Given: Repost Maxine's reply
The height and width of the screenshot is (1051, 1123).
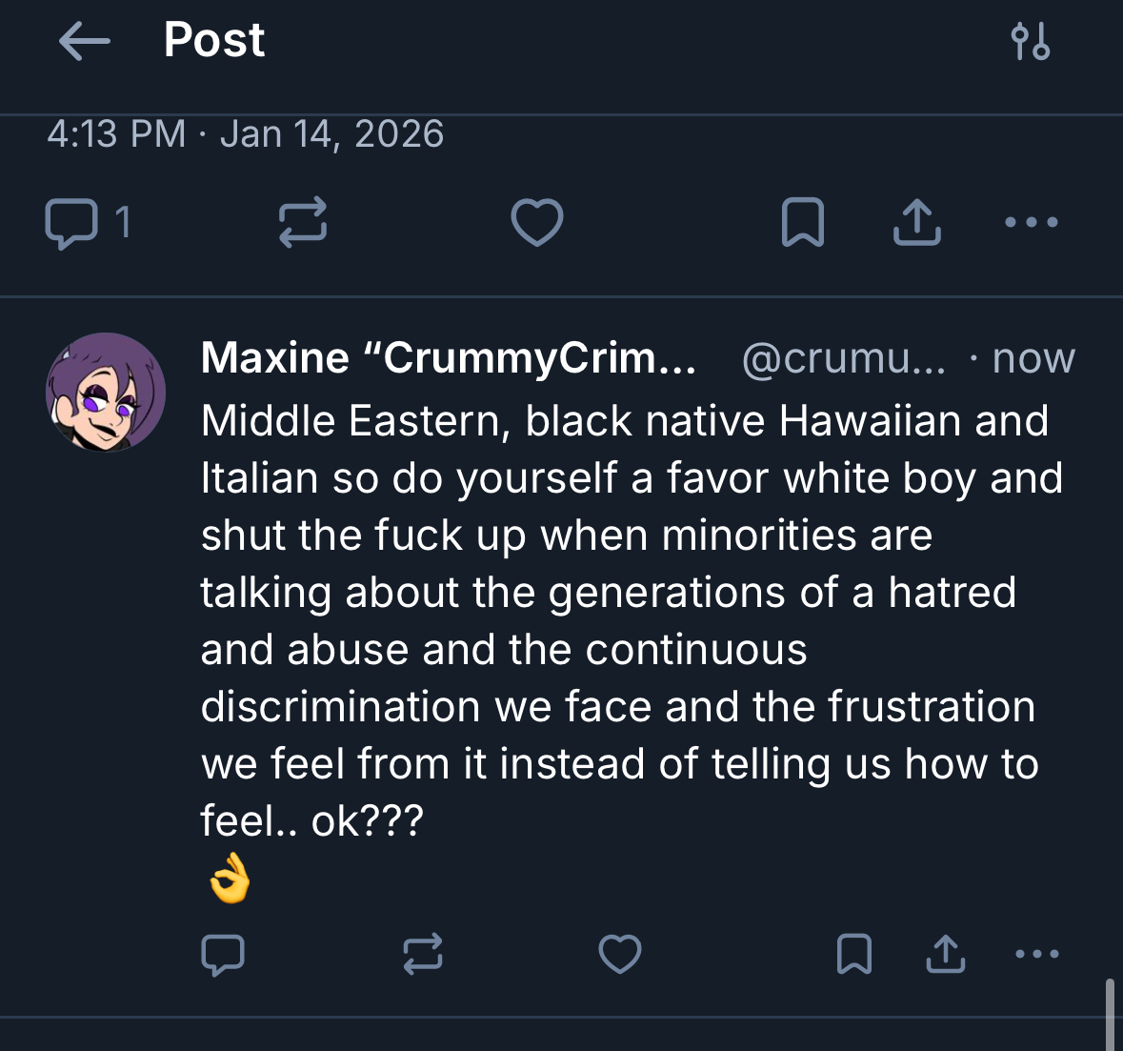Looking at the screenshot, I should [423, 954].
